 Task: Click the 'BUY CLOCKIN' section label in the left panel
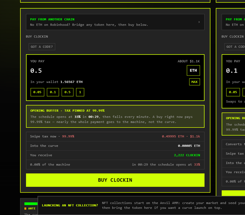[x=37, y=36]
